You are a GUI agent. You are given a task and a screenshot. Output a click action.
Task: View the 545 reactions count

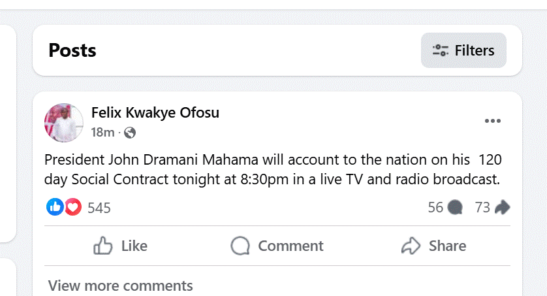click(99, 208)
